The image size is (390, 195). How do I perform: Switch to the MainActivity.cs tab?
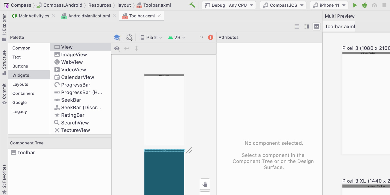tap(31, 16)
